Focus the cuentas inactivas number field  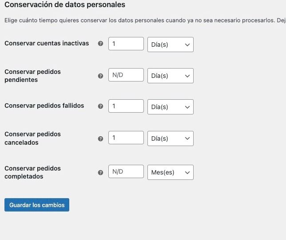(126, 44)
